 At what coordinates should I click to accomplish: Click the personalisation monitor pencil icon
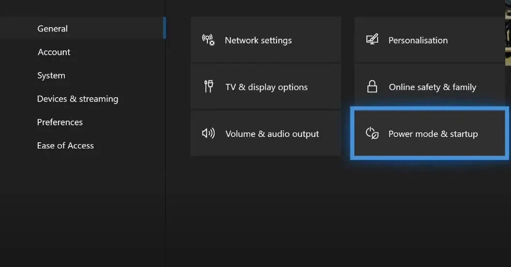tap(372, 40)
